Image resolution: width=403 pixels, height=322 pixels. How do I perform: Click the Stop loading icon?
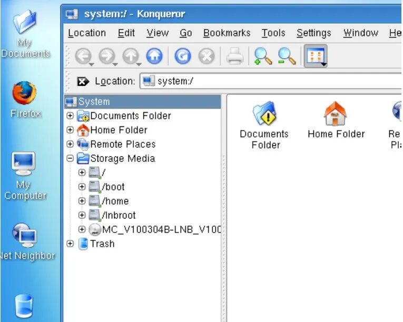(x=207, y=56)
